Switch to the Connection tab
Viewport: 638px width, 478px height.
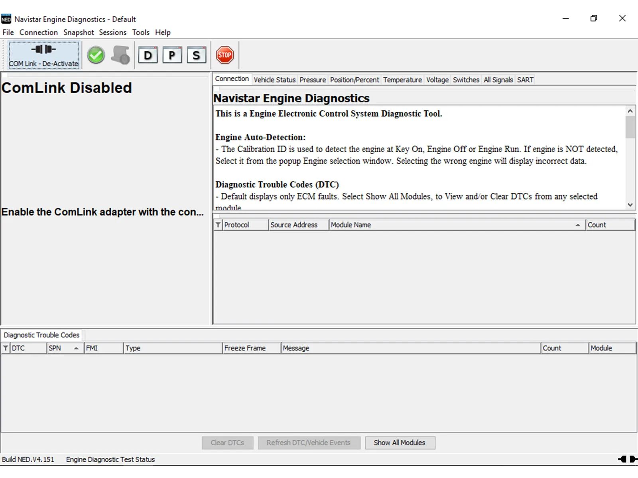tap(232, 79)
